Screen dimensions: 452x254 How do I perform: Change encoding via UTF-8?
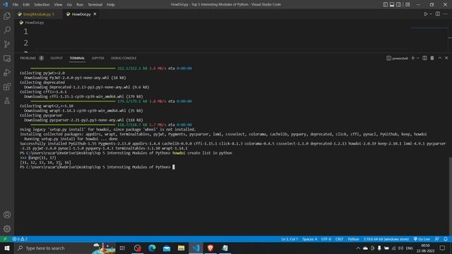326,239
